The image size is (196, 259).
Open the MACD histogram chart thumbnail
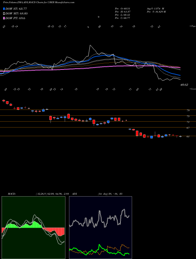(33, 228)
